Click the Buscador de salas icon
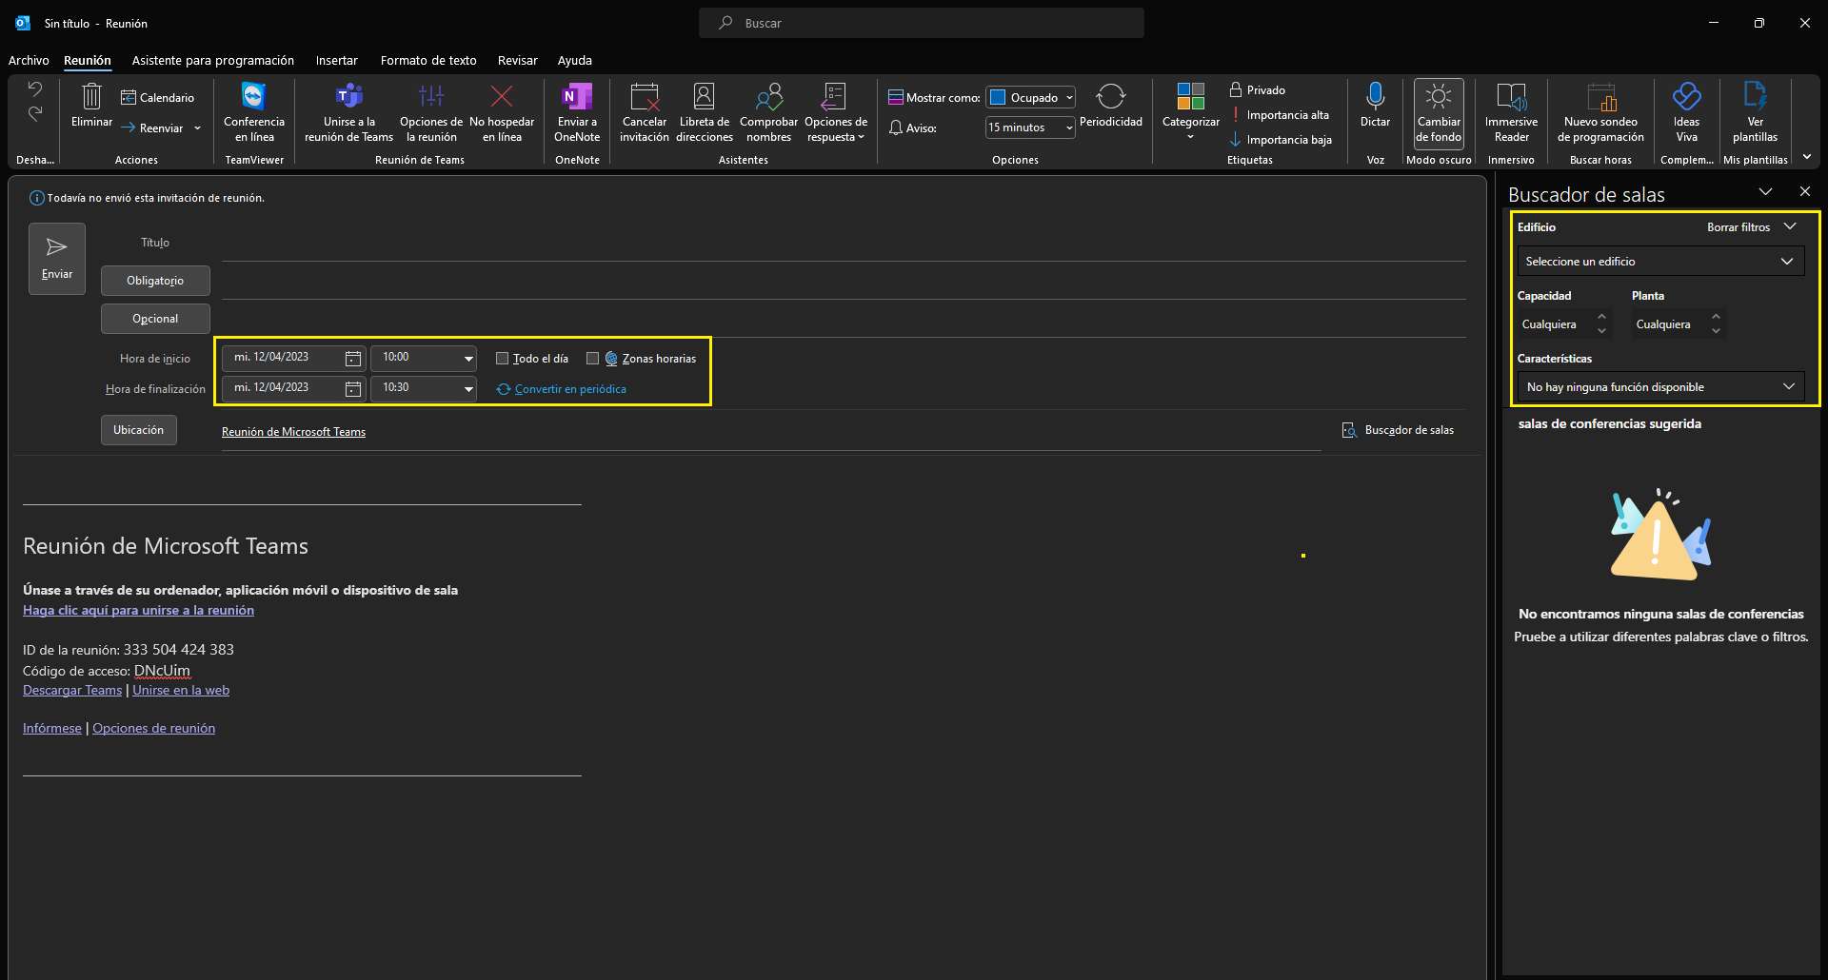The image size is (1828, 980). (x=1348, y=430)
